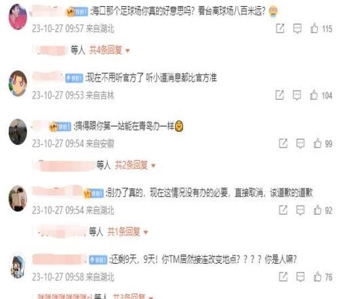Reply to the comment with 76 likes
339x299 pixels.
pyautogui.click(x=300, y=277)
